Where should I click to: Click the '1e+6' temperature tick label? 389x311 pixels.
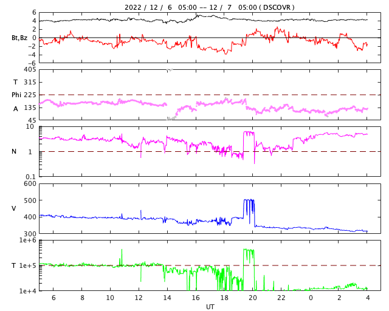(28, 240)
